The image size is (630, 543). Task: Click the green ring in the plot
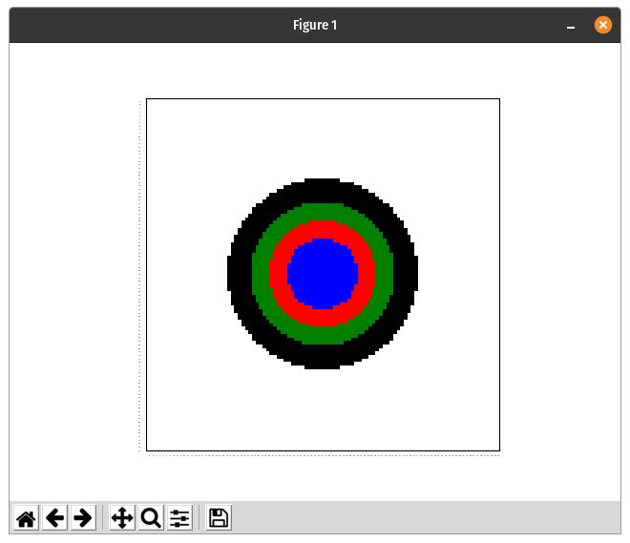pyautogui.click(x=323, y=212)
